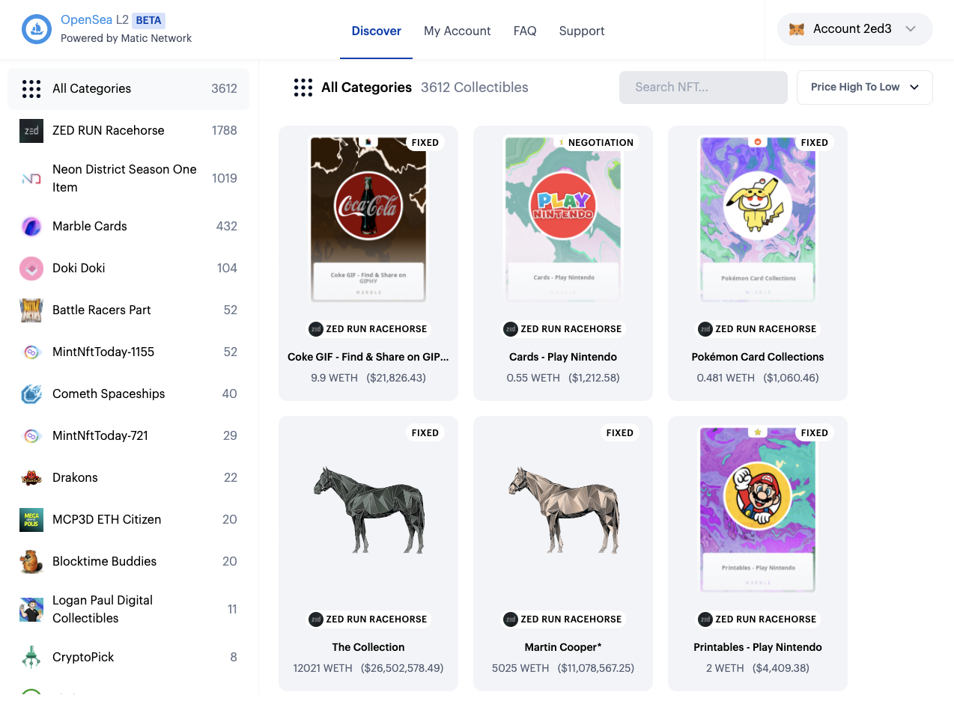Click the FIXED badge on Pokémon card
954x701 pixels.
(x=815, y=142)
